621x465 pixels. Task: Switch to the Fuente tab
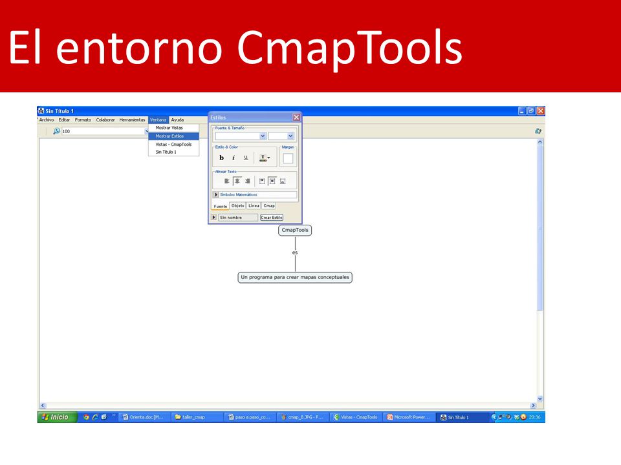click(x=221, y=206)
